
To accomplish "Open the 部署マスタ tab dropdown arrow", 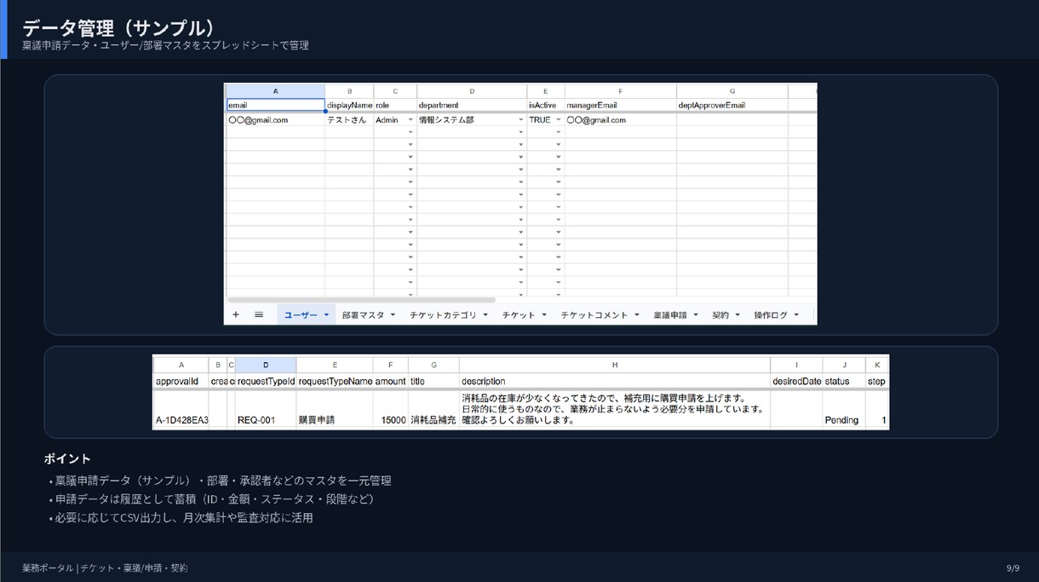I will click(x=393, y=315).
